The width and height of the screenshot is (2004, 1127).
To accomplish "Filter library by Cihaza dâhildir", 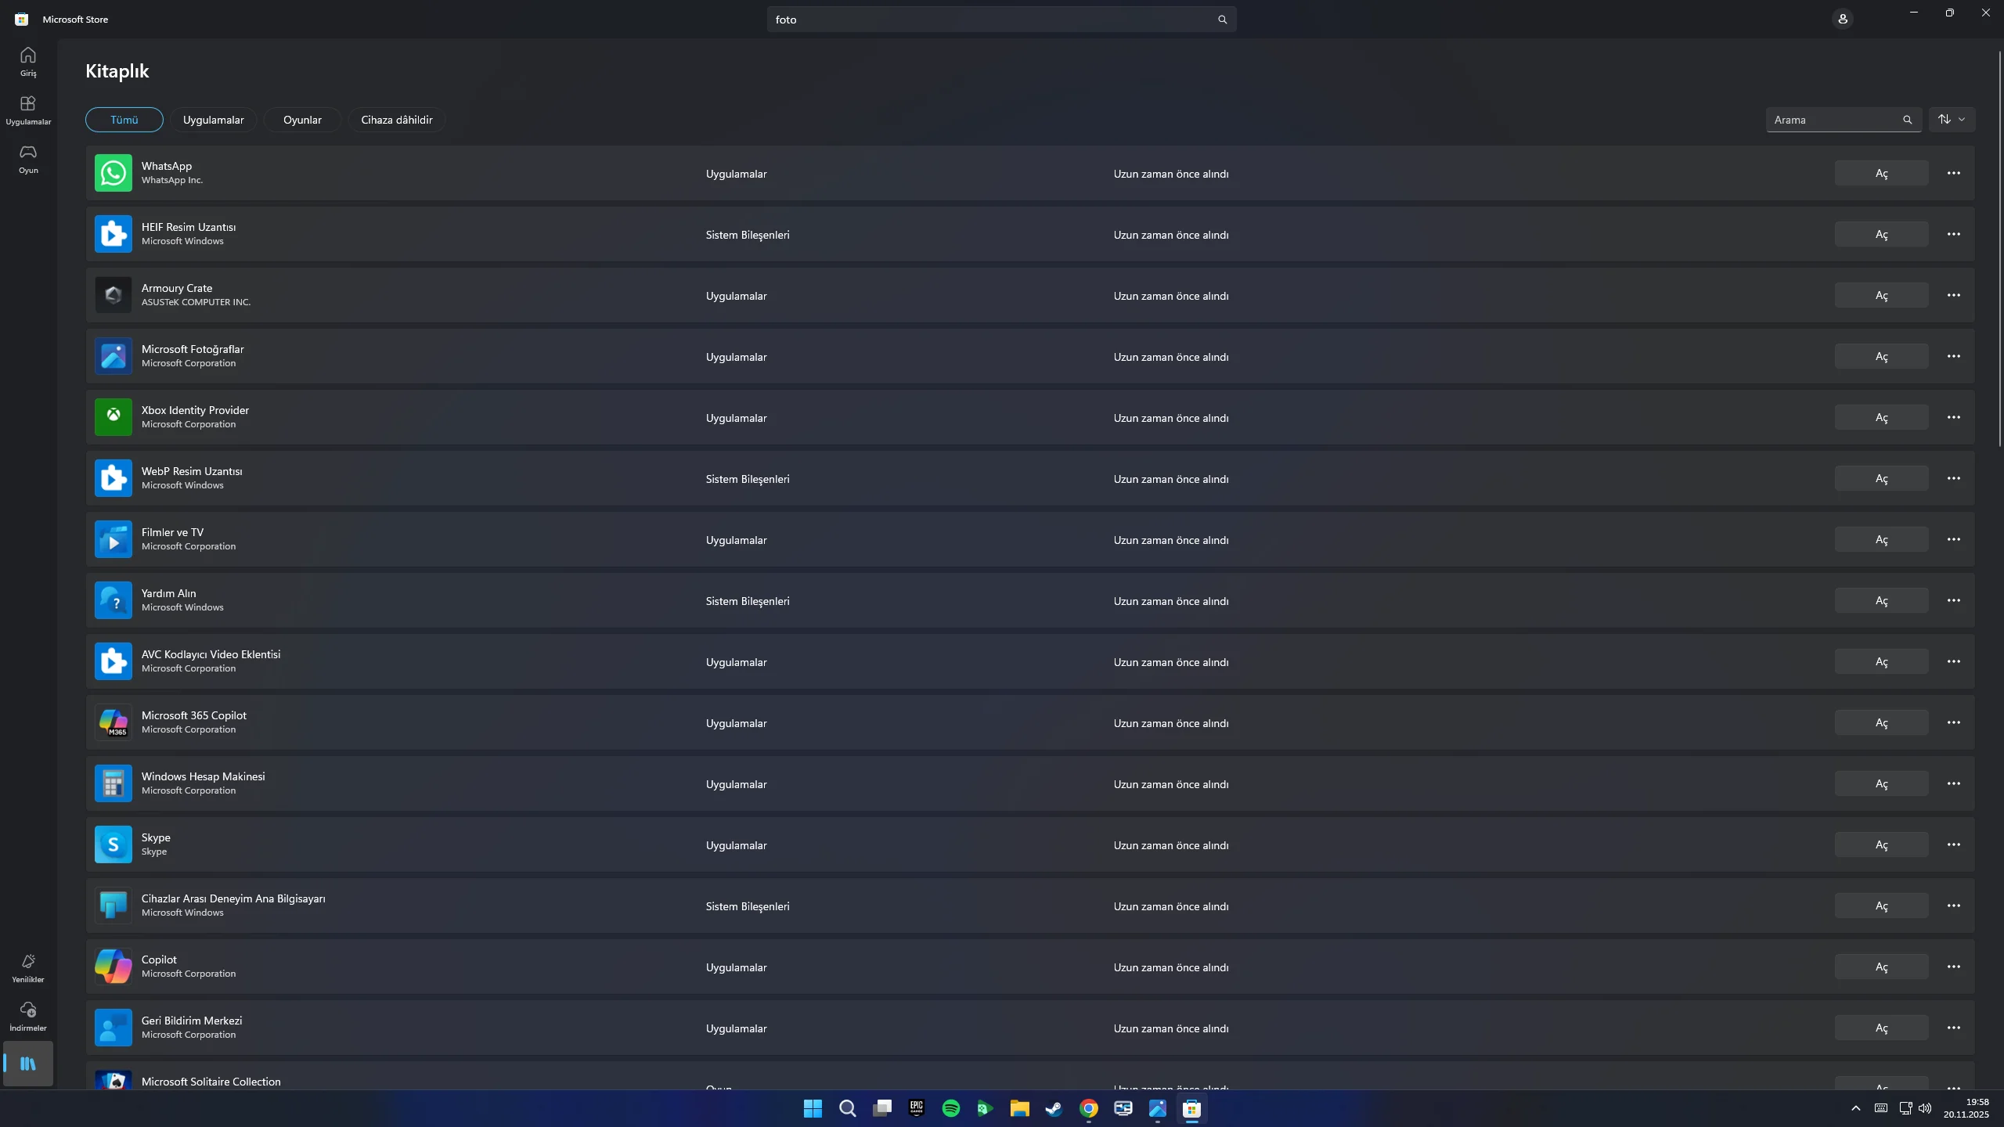I will 396,120.
